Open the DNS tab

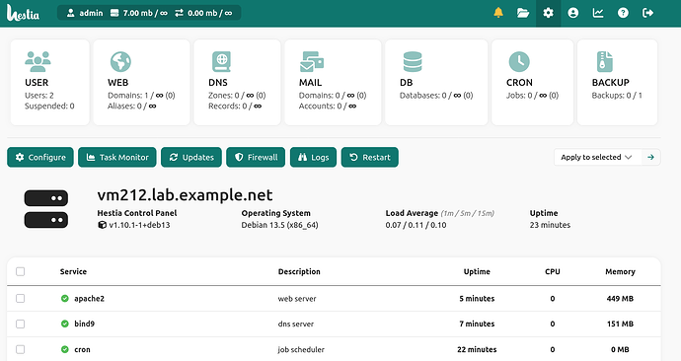click(237, 83)
